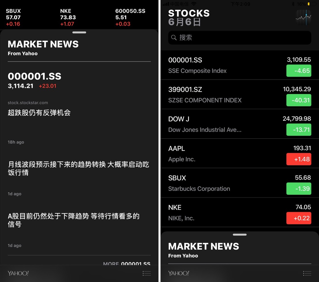Tap the Yahoo logo in left screen
Screen dimensions: 319x282
(18, 273)
